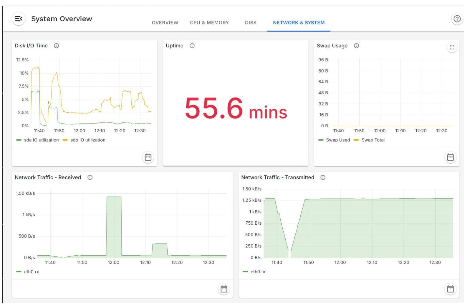
Task: Click the System Overview title
Action: click(62, 19)
